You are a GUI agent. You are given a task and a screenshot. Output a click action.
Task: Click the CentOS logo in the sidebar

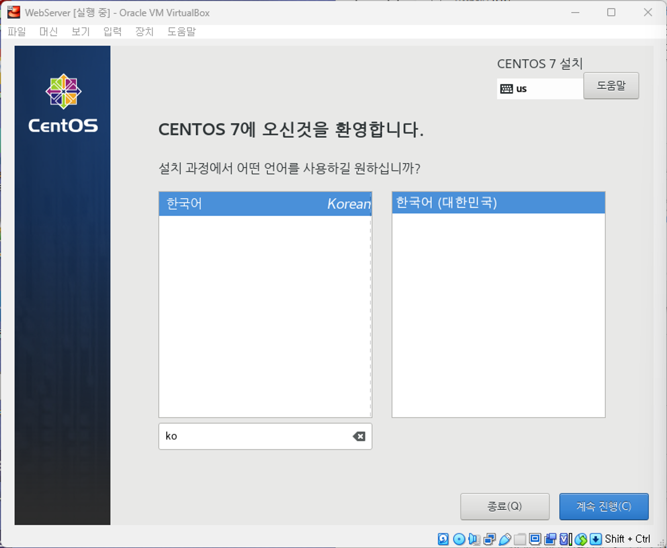(x=63, y=103)
